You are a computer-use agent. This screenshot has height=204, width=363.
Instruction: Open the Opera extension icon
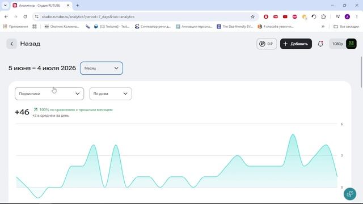click(x=266, y=16)
